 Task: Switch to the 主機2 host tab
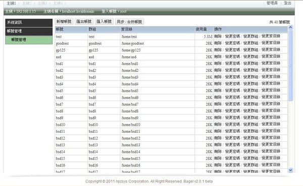pos(27,4)
